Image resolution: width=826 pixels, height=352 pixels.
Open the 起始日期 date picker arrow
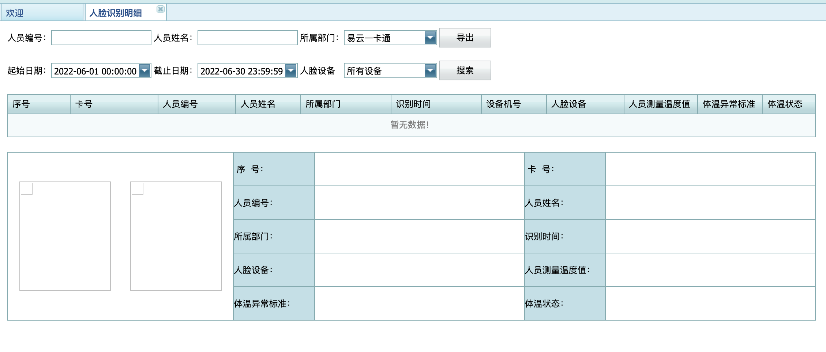click(x=145, y=70)
